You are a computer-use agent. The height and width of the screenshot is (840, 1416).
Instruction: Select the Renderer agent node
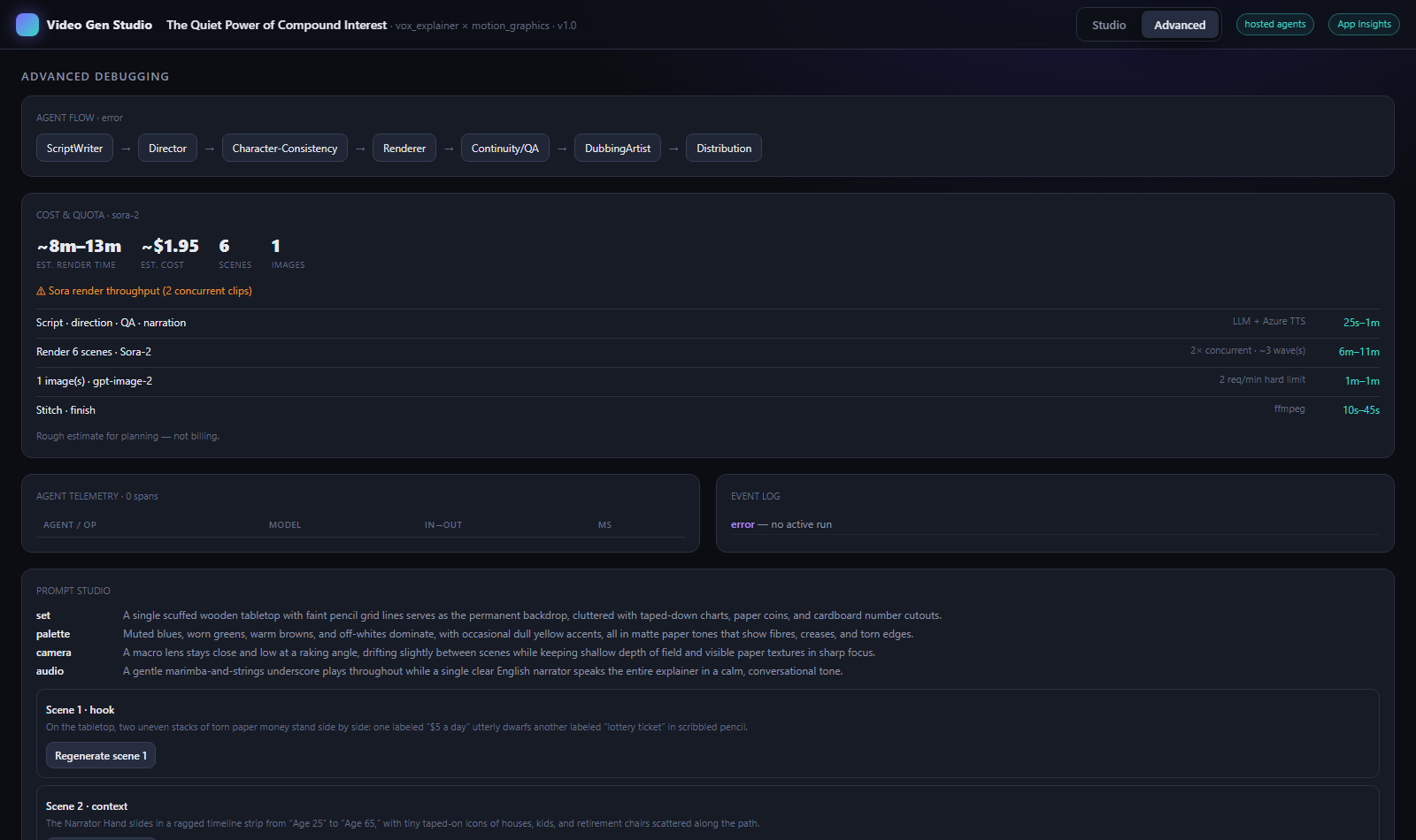click(404, 149)
